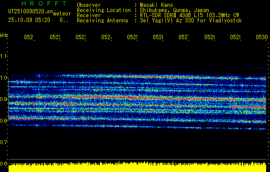The height and width of the screenshot is (172, 270).
Task: Click the 1.1 kHz axis label
Action: point(3,56)
